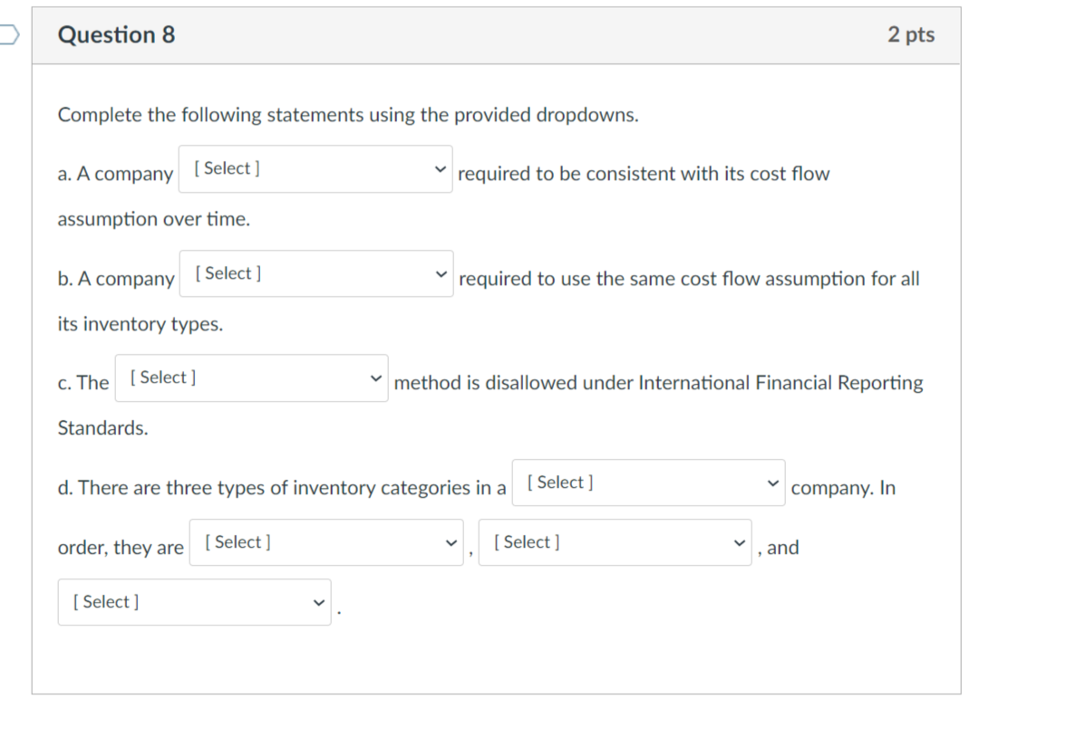Click the '2 pts' point value

911,34
